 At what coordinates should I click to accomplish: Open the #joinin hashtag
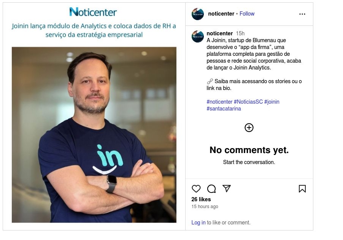click(272, 102)
